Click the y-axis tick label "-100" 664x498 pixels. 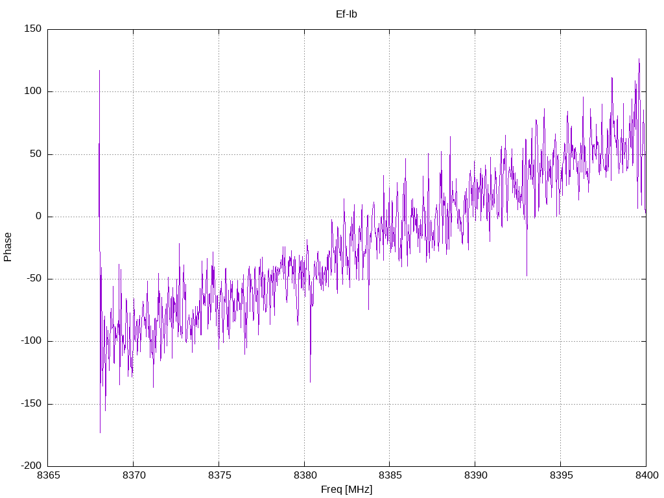31,341
